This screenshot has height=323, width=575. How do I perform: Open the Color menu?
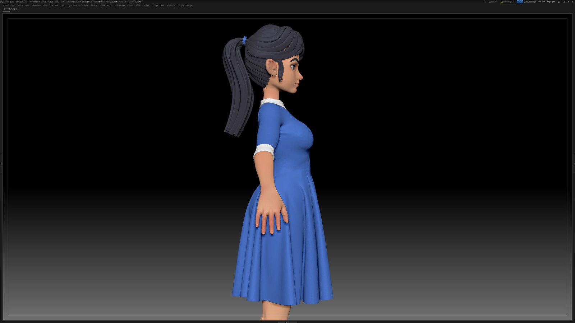coord(27,5)
